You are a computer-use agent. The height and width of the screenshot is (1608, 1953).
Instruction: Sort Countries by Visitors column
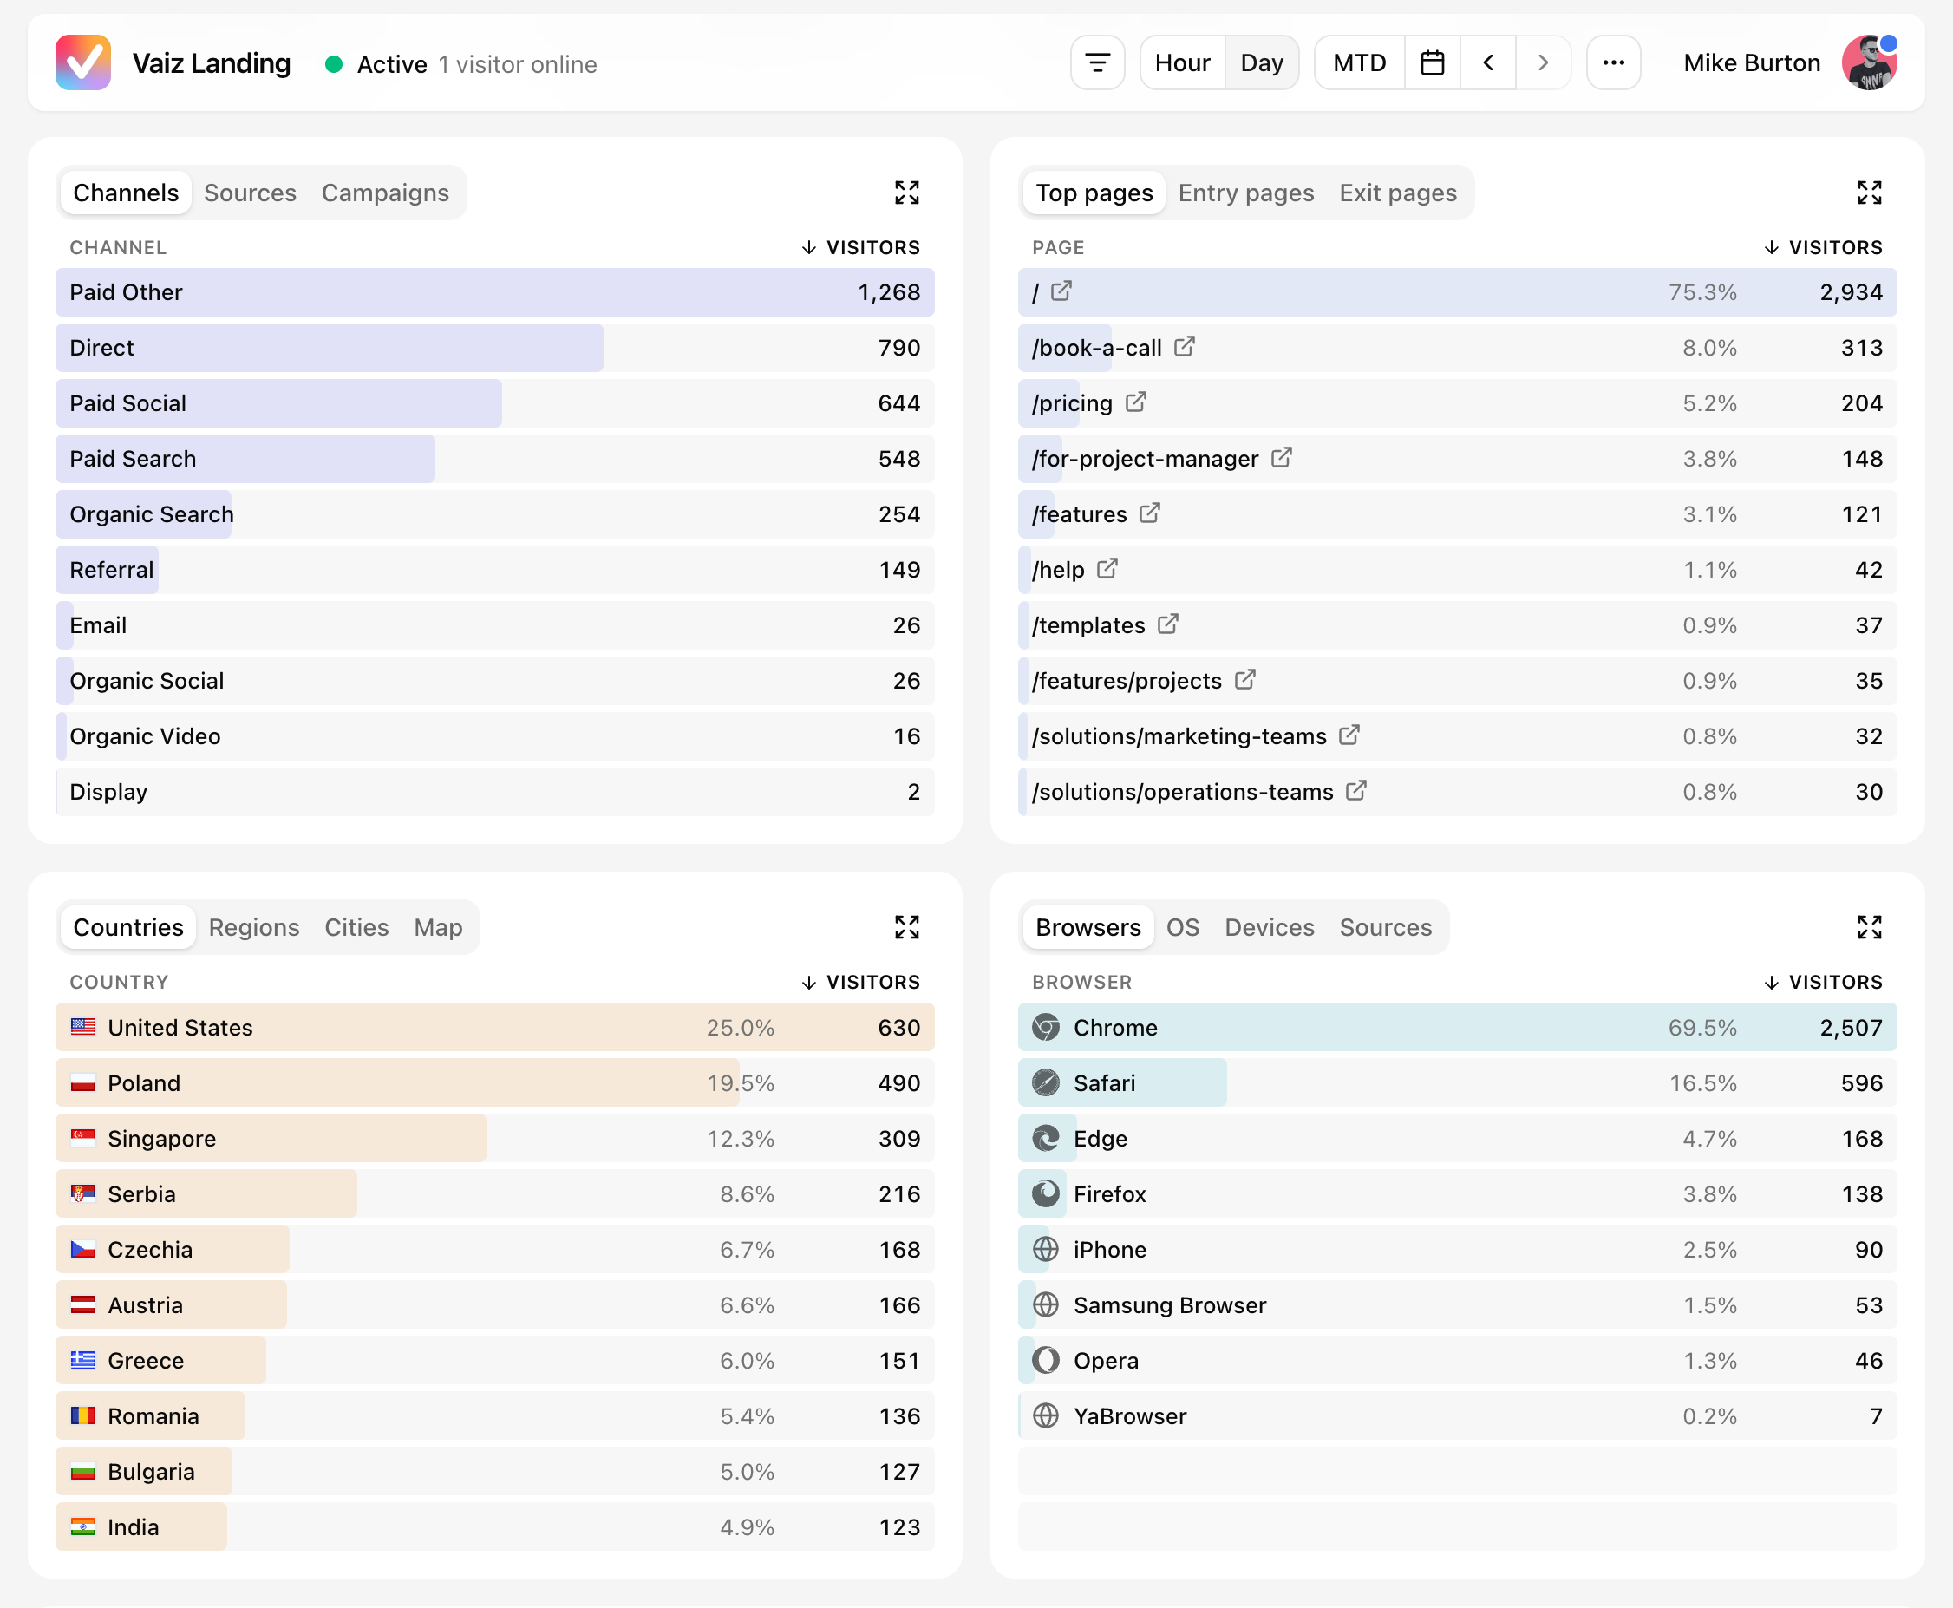click(x=860, y=982)
